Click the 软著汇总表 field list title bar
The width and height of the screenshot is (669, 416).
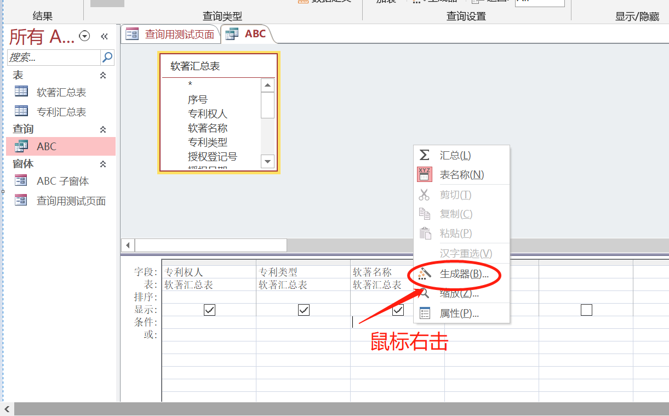[219, 66]
